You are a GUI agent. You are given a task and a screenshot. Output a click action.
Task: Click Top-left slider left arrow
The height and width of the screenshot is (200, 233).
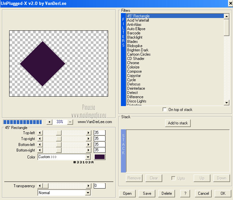point(40,133)
